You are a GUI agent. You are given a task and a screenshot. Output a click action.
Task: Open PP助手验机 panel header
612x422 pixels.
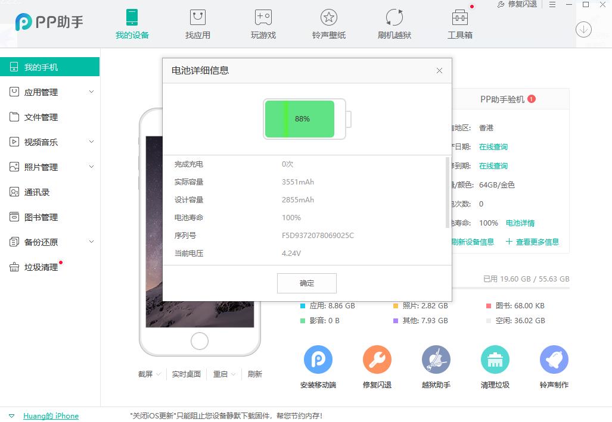502,99
